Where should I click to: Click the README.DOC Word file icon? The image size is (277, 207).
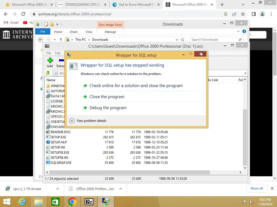[48, 132]
